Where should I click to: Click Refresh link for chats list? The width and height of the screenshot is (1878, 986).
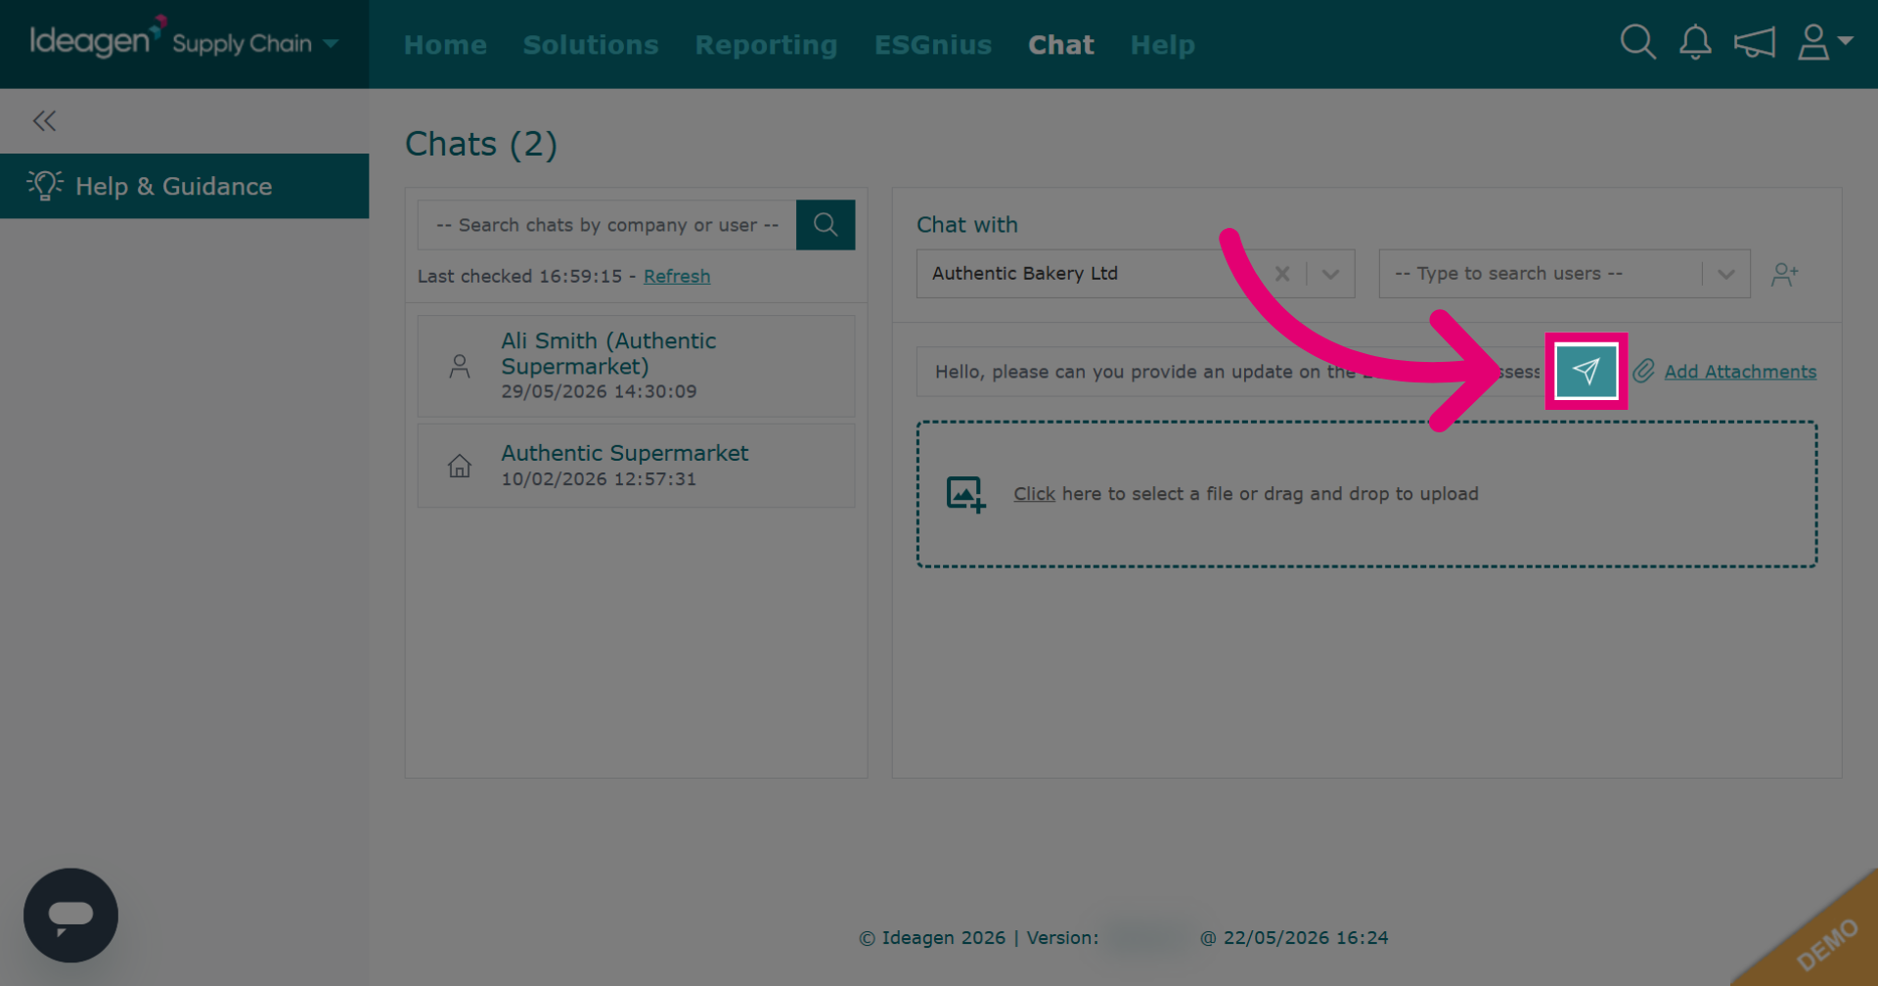(677, 276)
